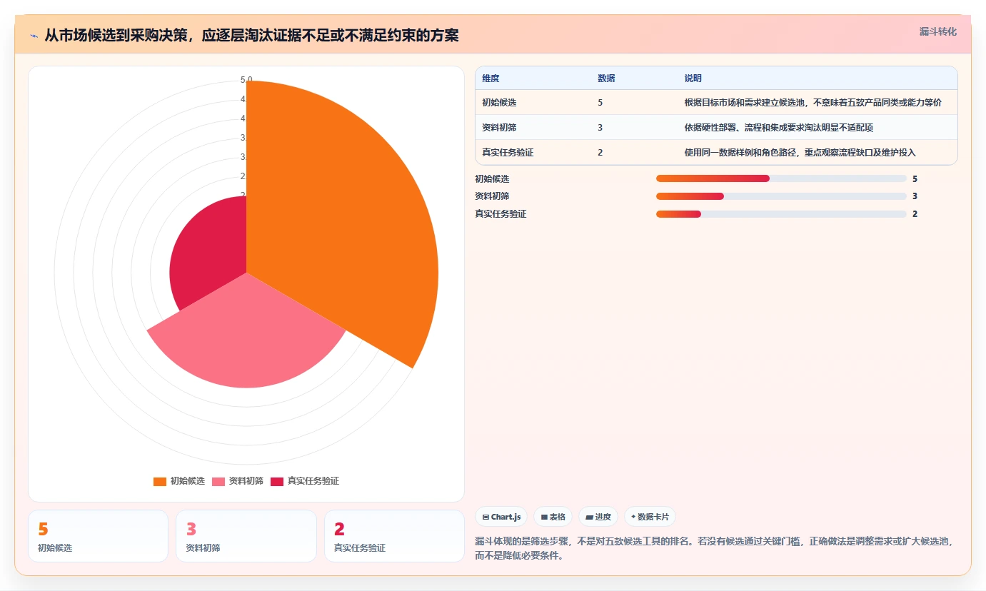The width and height of the screenshot is (986, 591).
Task: Click the pink legend swatch for 资料初筛
Action: [x=218, y=481]
